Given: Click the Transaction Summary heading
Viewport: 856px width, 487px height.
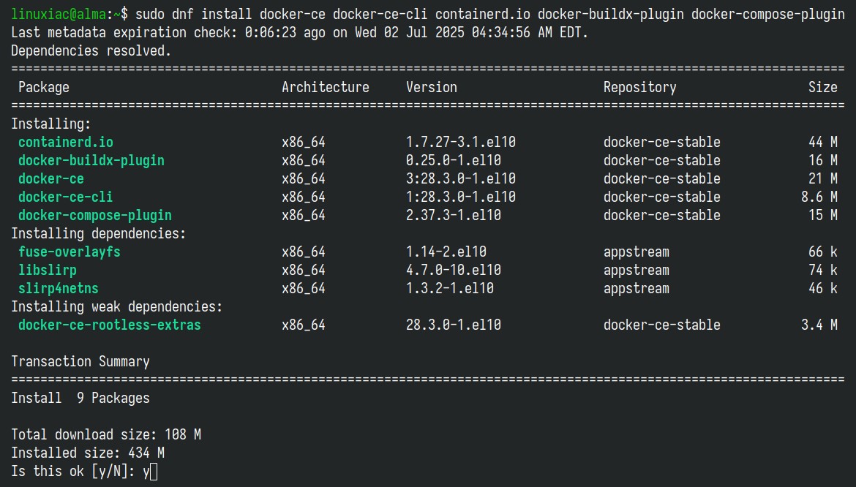Looking at the screenshot, I should (80, 361).
